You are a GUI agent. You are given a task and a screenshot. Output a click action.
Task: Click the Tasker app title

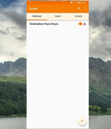33,9
